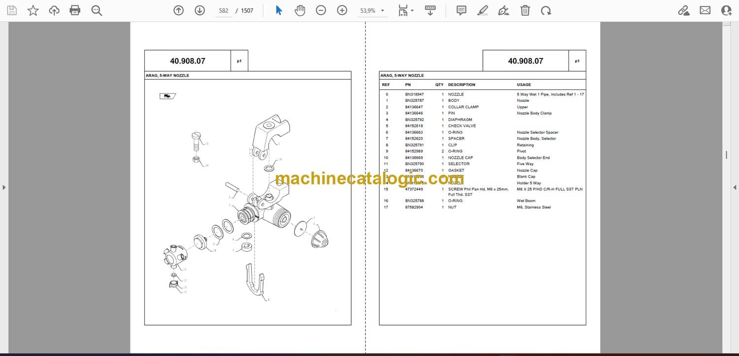Click the total page count 1507
The image size is (739, 356).
click(x=247, y=10)
